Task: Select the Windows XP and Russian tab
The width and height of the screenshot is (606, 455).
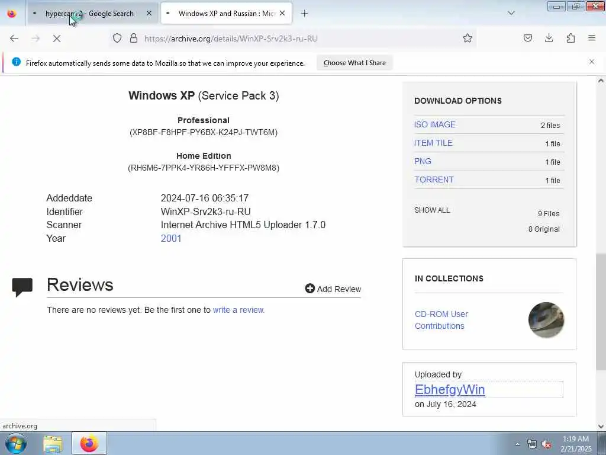Action: (227, 14)
